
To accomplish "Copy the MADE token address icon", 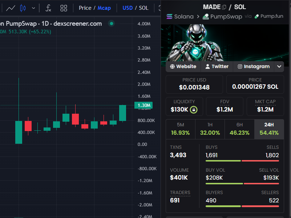I will coord(224,7).
